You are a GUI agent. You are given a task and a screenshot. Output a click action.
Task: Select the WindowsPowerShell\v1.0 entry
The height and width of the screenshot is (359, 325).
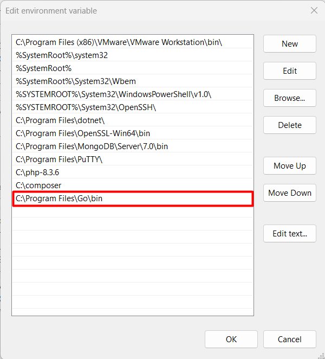133,94
